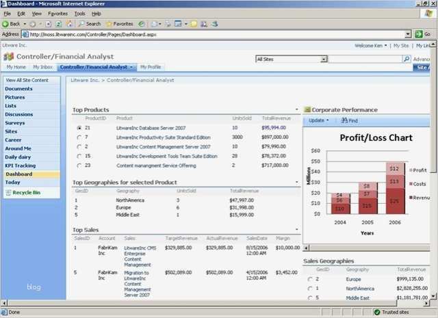Click the Revenue legend color swatch
The height and width of the screenshot is (318, 438).
411,198
